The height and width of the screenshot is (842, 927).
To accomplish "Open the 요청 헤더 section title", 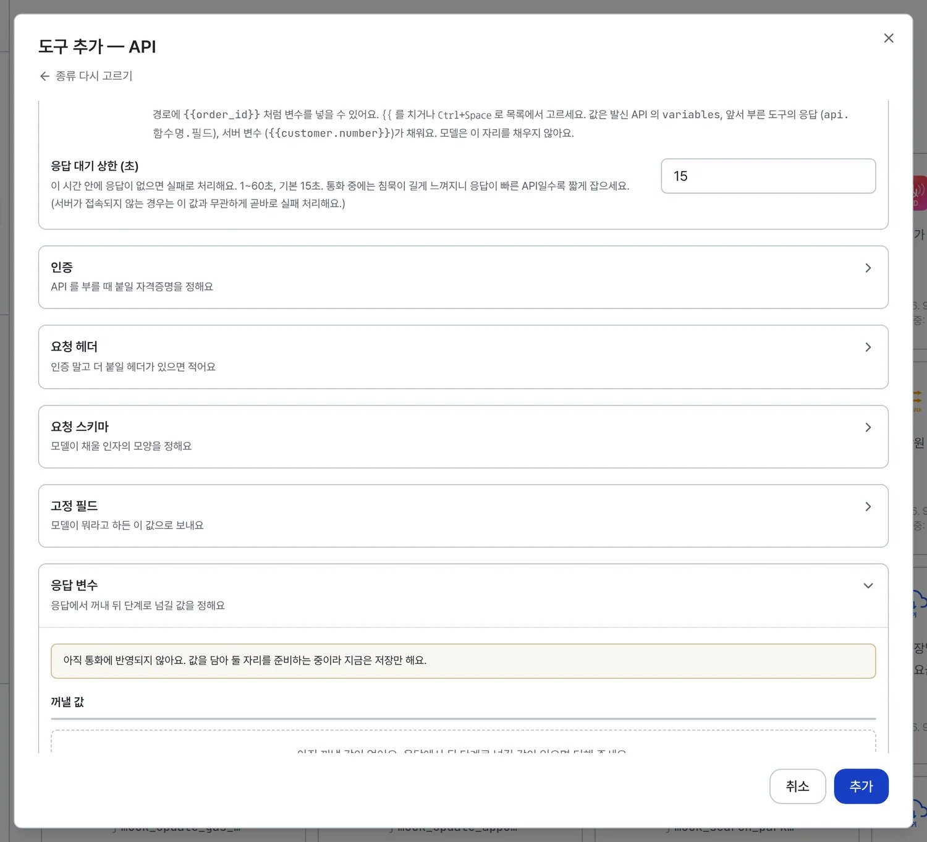I will click(74, 347).
